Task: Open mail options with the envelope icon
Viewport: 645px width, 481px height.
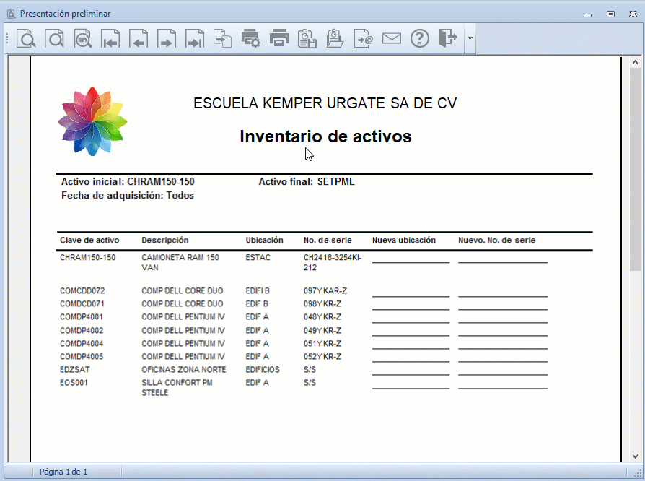Action: click(x=392, y=38)
